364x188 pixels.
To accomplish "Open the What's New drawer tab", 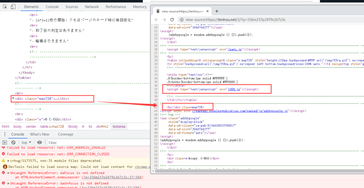I will point(39,134).
